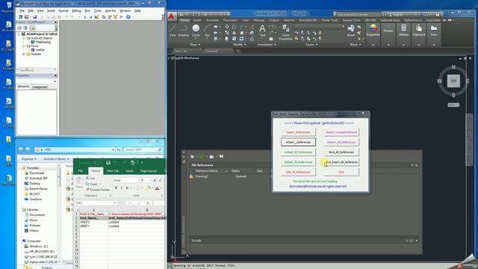Viewport: 478px width, 269px height.
Task: Switch to Page Layout tab in Excel
Action: coord(148,171)
